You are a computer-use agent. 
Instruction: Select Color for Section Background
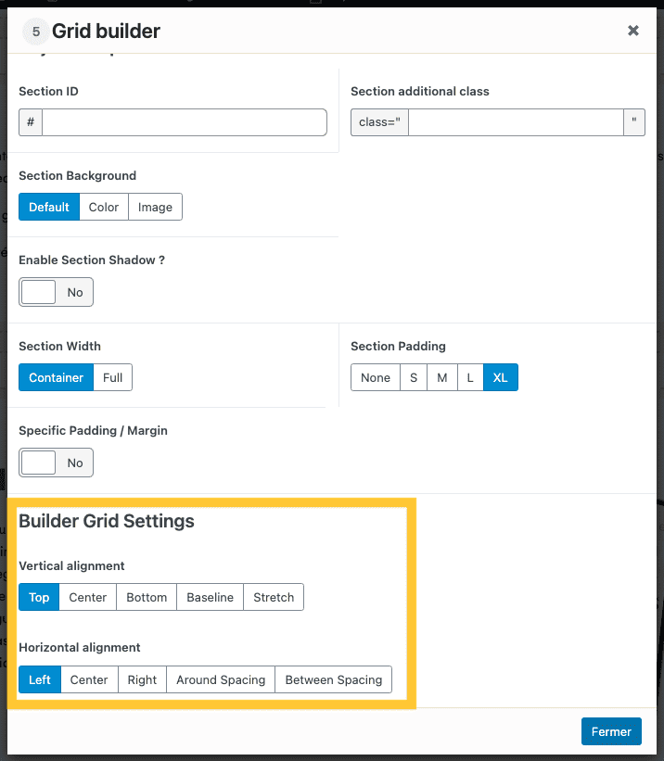pyautogui.click(x=104, y=207)
